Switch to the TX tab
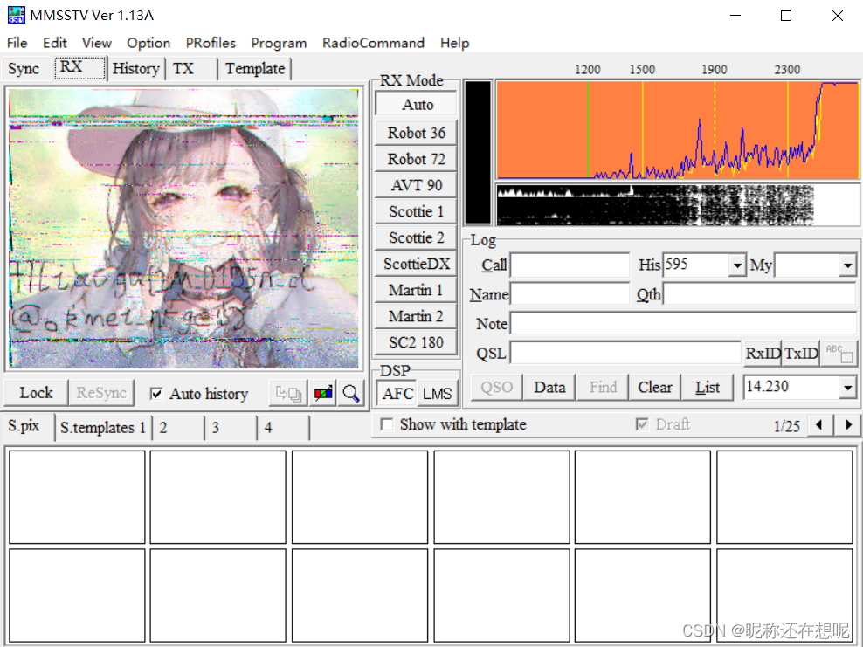Viewport: 863px width, 647px height. [191, 69]
